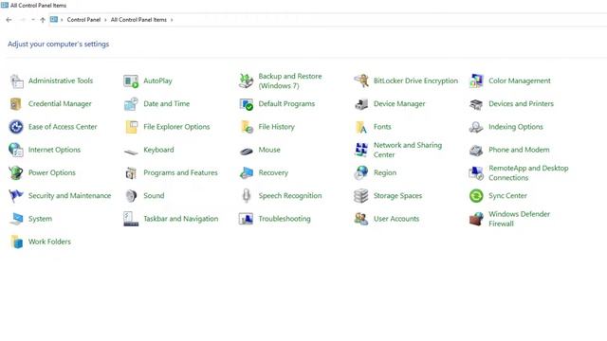This screenshot has width=607, height=341.
Task: Expand the chevron after Control Panel breadcrumb
Action: (105, 20)
